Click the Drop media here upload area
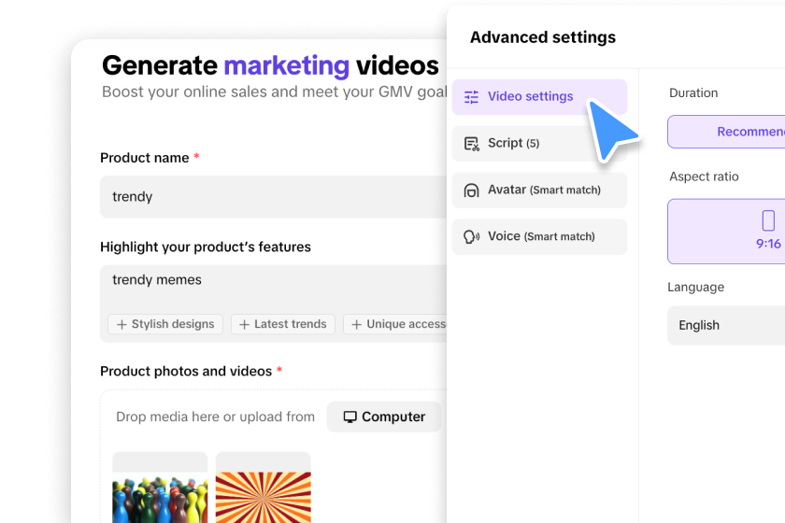Image resolution: width=785 pixels, height=523 pixels. tap(215, 417)
